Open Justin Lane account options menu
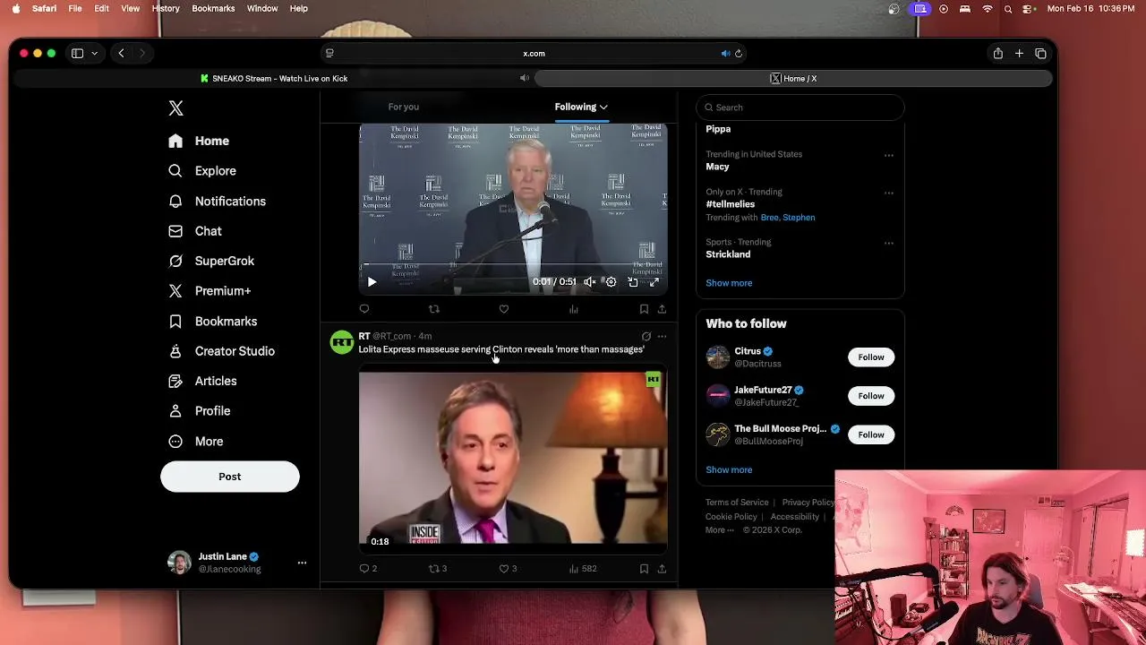The height and width of the screenshot is (645, 1146). pos(302,563)
